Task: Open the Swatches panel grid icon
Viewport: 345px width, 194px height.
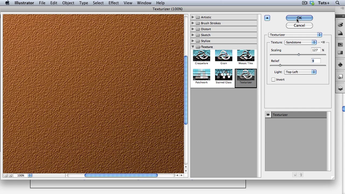Action: [340, 45]
